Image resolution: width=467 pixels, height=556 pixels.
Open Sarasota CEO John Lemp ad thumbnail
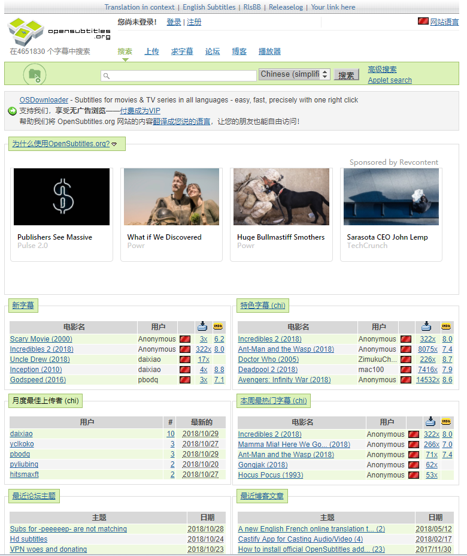(x=391, y=197)
